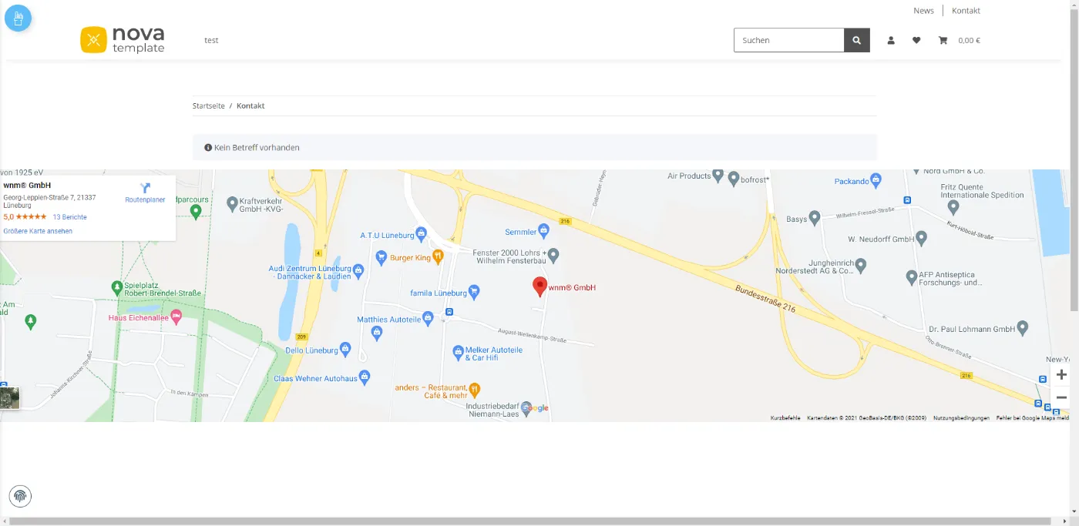Open the 13 Berichte reviews link
Screen dimensions: 1079x526
(69, 217)
